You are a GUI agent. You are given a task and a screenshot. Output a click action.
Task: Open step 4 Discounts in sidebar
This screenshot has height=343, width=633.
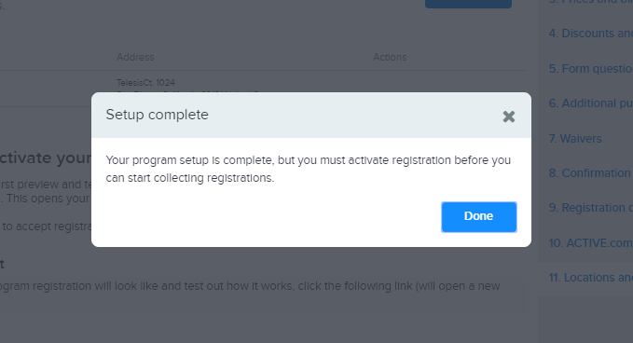591,34
